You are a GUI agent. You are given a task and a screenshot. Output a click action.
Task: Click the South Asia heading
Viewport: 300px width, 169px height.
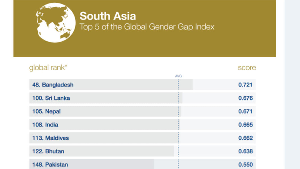107,16
